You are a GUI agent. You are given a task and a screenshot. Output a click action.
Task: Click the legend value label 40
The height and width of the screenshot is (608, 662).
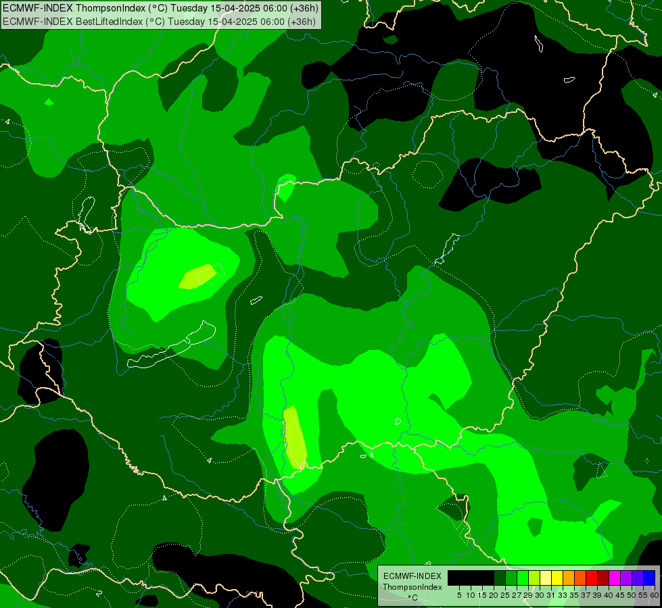pyautogui.click(x=609, y=595)
